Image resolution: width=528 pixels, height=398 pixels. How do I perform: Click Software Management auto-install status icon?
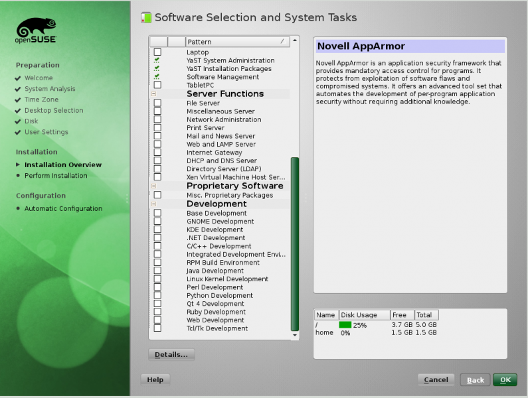[157, 77]
